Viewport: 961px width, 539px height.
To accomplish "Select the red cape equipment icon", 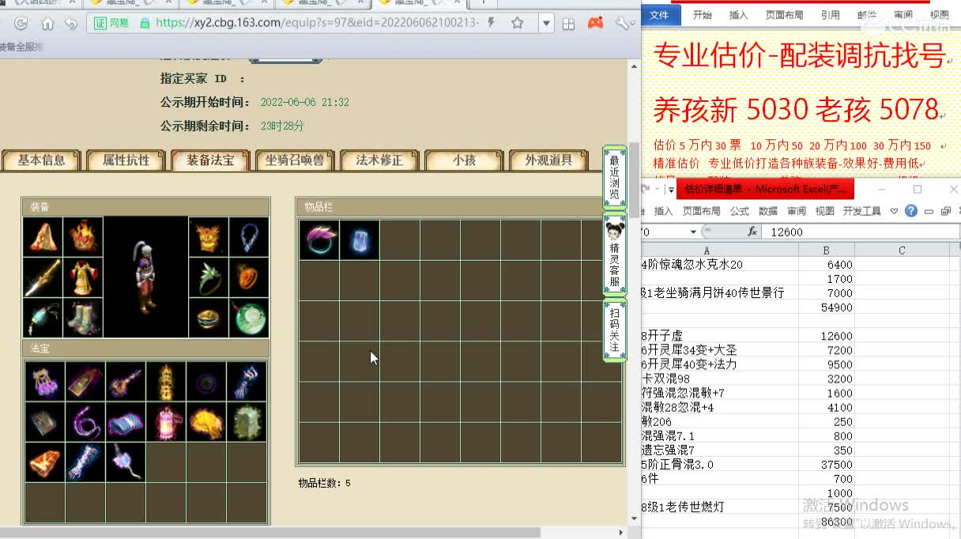I will (x=43, y=236).
